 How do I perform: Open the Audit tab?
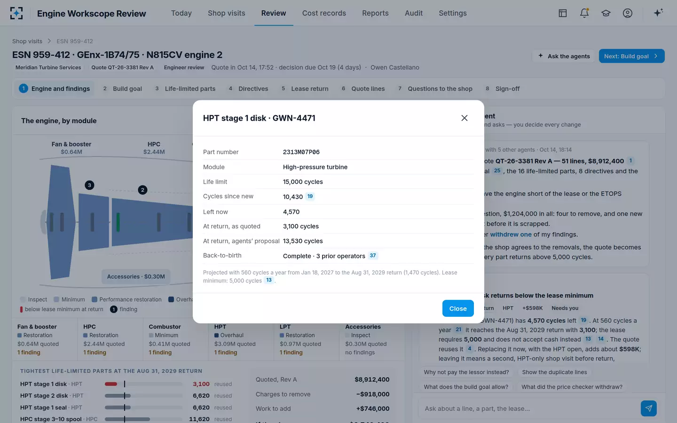coord(414,13)
